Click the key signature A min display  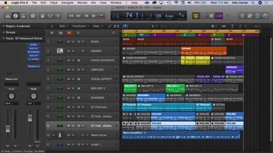(x=169, y=16)
